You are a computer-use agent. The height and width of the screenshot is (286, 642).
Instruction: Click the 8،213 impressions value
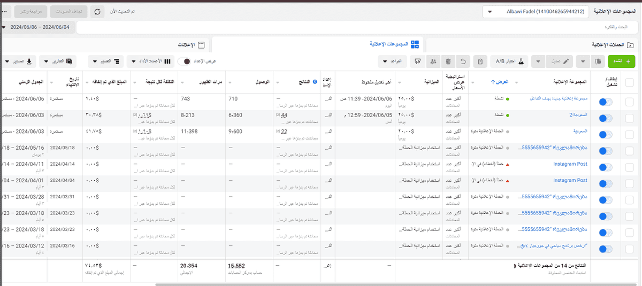187,115
